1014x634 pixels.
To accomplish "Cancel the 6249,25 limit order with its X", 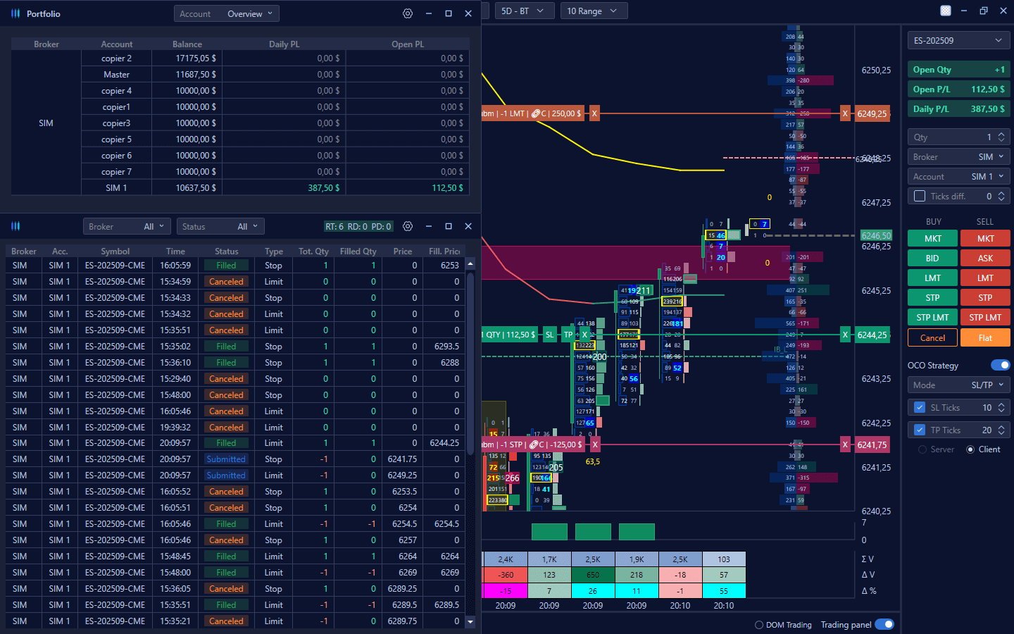I will coord(594,113).
